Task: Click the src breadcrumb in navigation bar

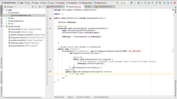Action: click(28, 3)
